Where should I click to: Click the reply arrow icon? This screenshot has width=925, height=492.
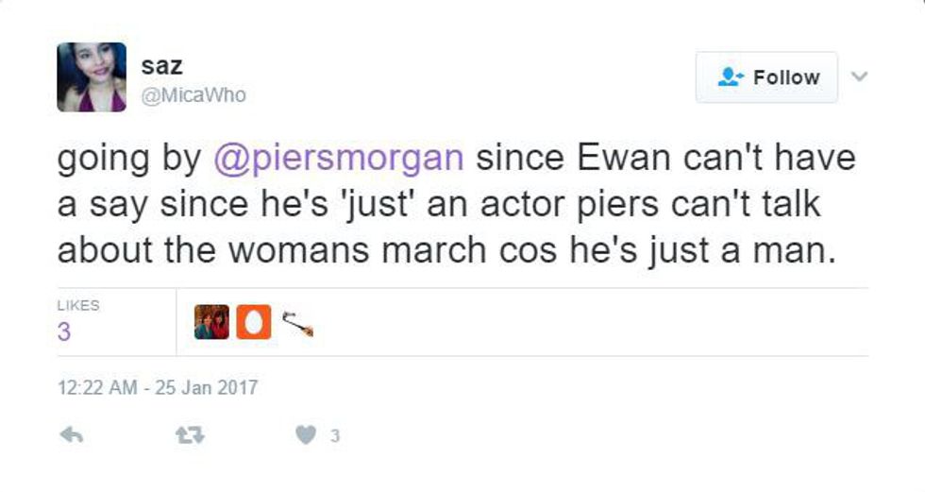71,435
